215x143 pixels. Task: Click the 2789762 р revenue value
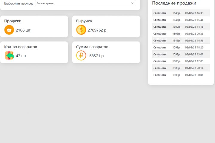point(97,30)
